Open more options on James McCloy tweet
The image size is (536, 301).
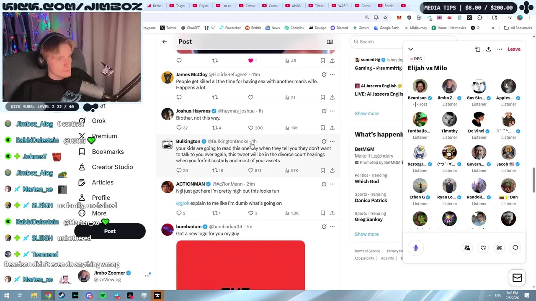(332, 74)
